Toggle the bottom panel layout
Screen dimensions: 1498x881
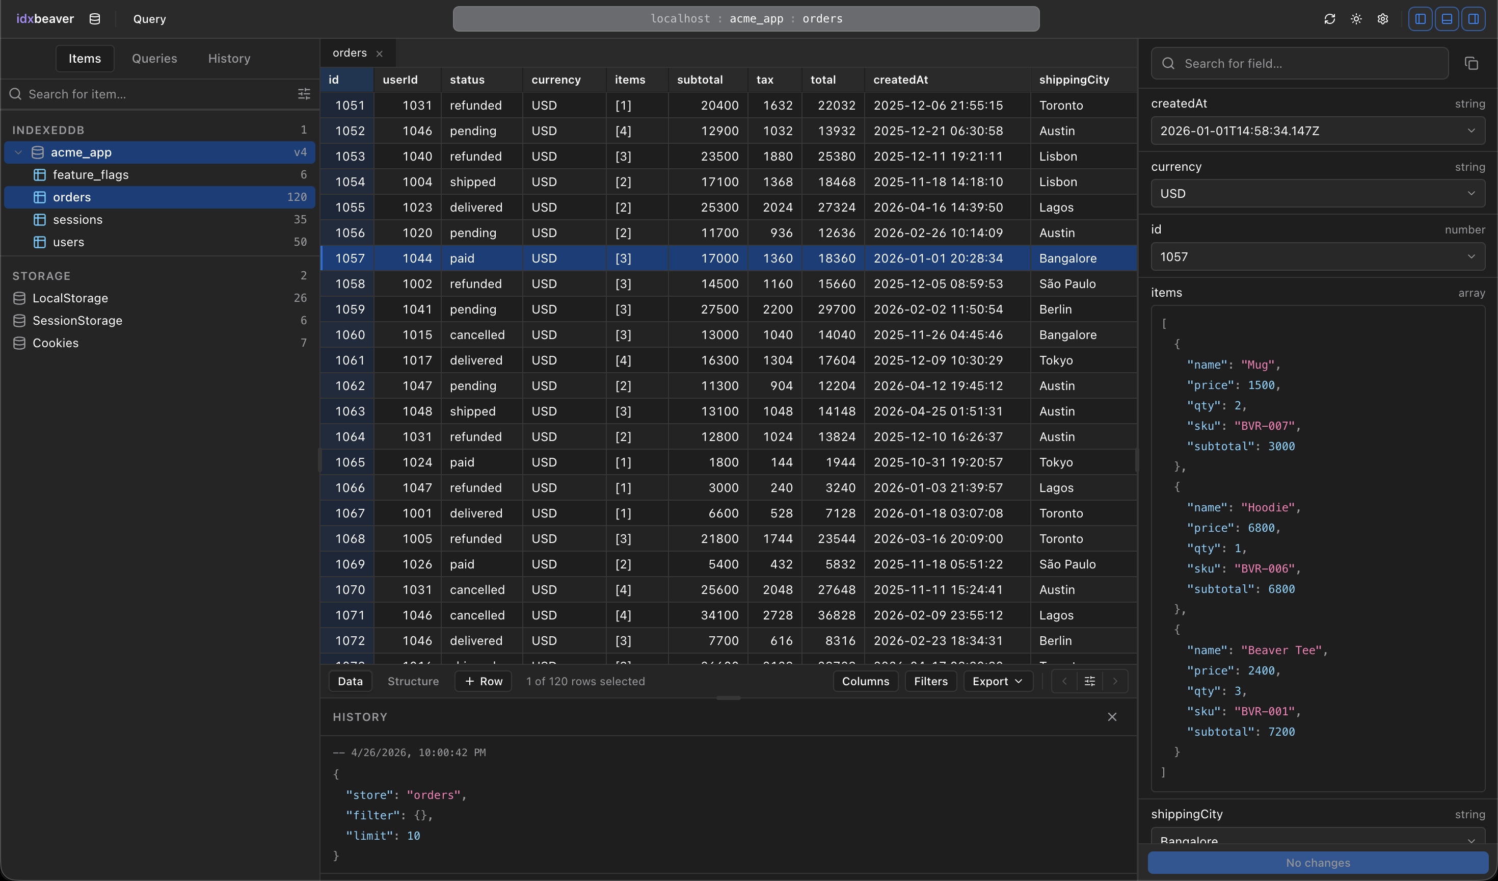[1447, 19]
